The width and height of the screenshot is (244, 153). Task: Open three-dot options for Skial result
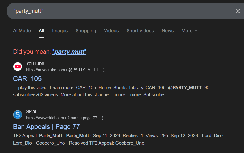pos(102,118)
